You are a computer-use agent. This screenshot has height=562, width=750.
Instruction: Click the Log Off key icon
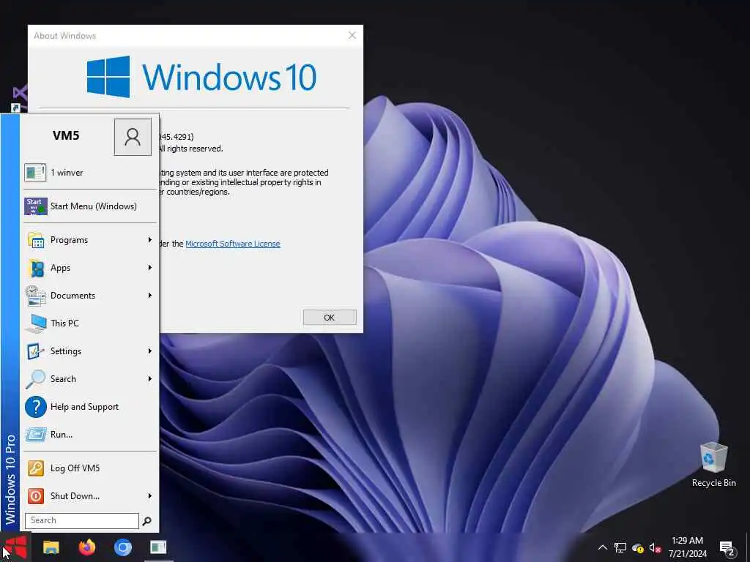pos(36,468)
